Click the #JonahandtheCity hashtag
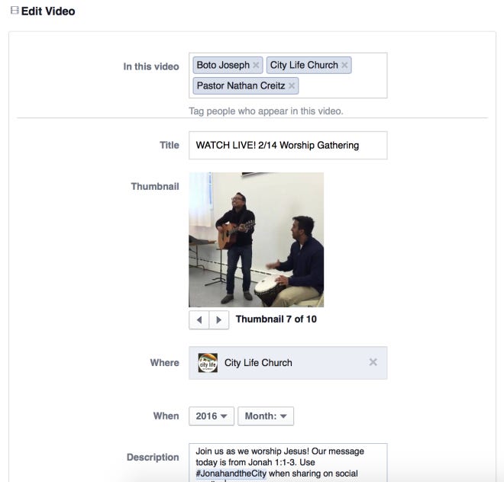 click(x=231, y=474)
